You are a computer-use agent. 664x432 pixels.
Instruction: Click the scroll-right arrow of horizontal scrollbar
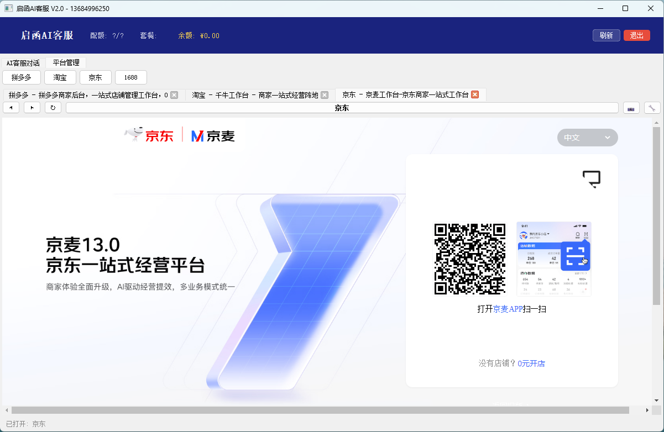[648, 410]
